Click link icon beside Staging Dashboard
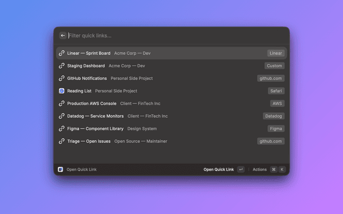Screen dimensions: 343x214 [x=62, y=66]
